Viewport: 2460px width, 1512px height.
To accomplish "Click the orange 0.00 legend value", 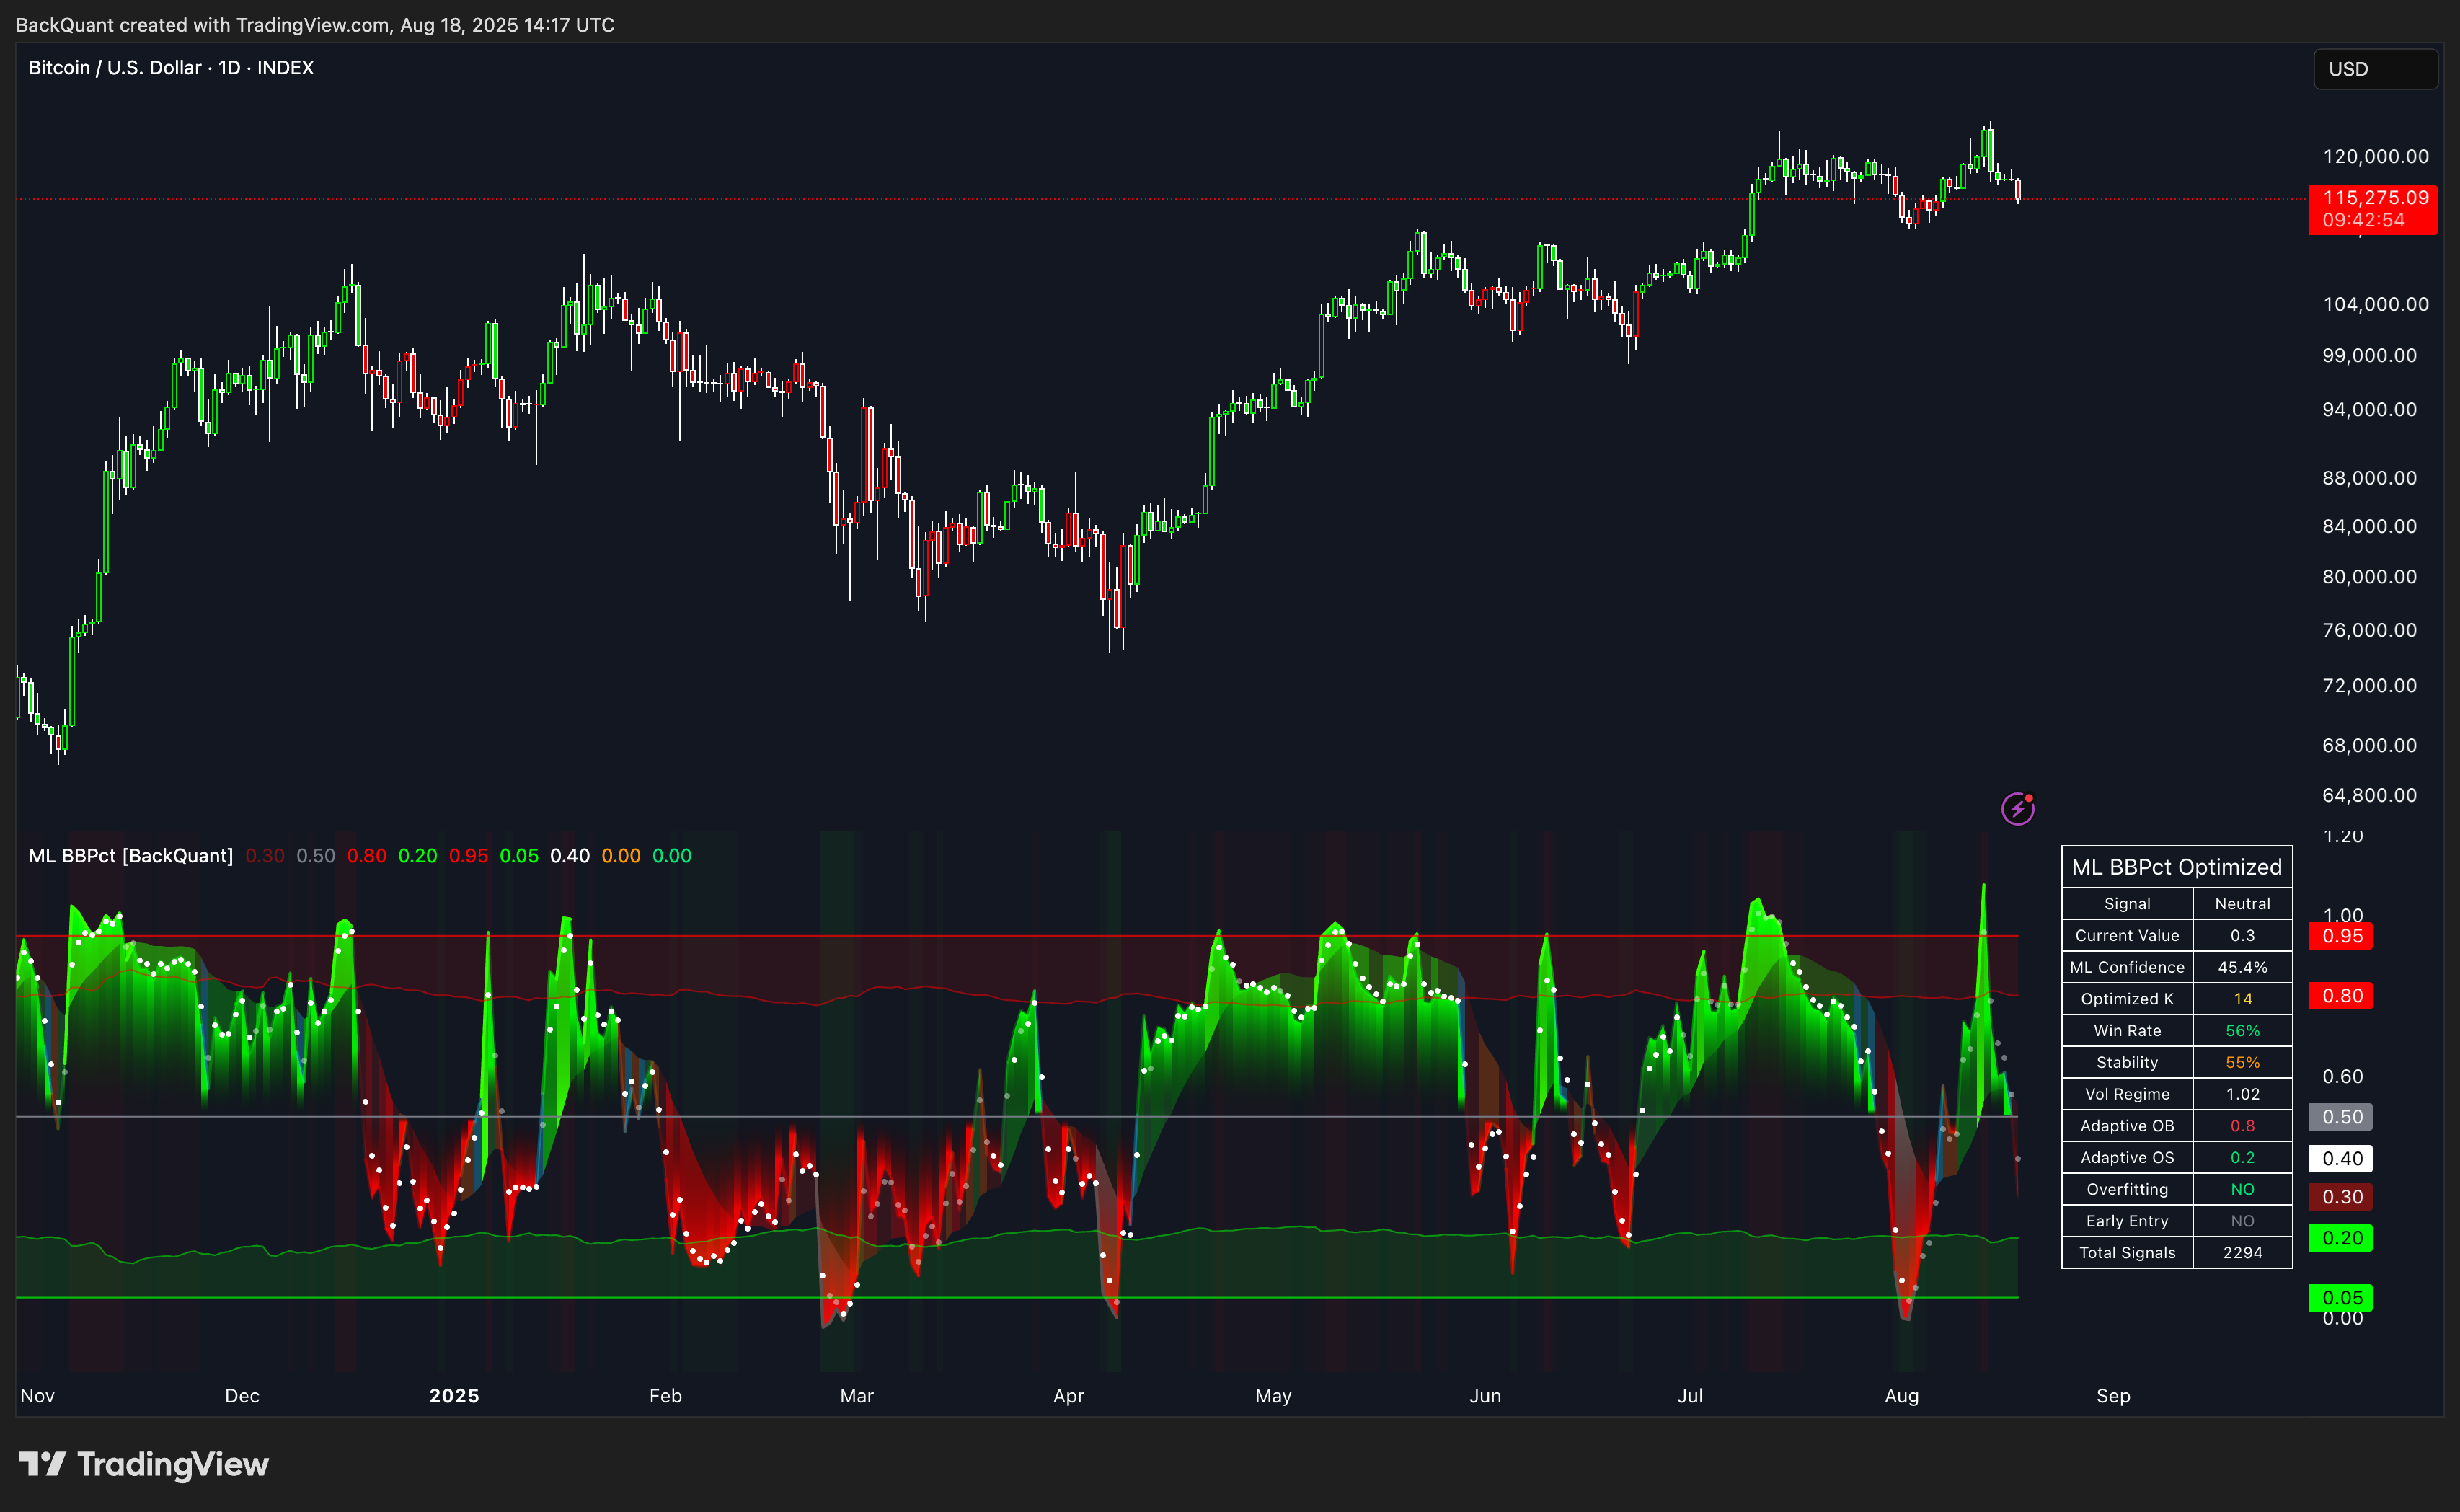I will coord(621,856).
